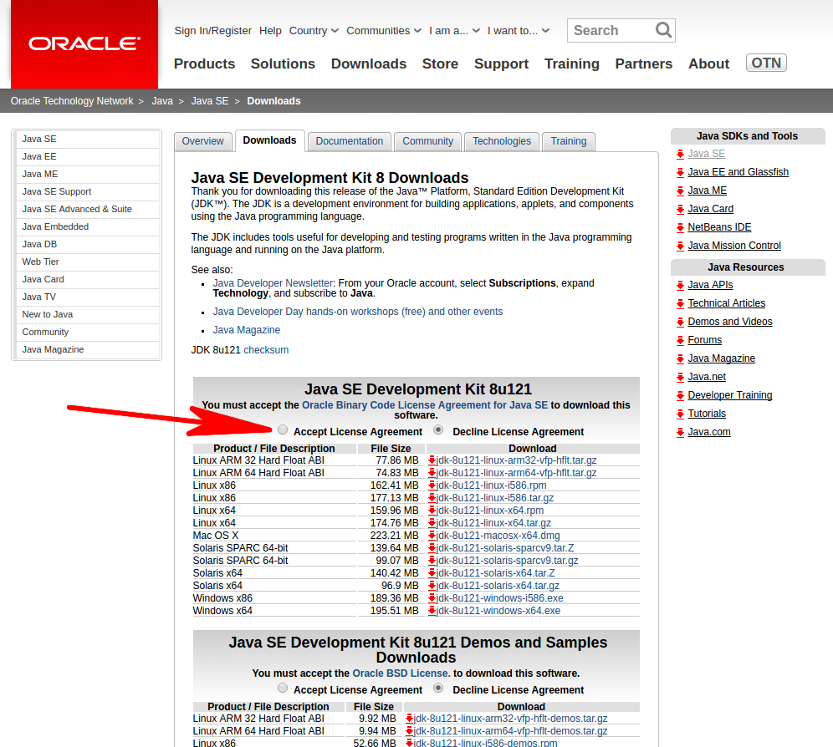Expand the Country dropdown

(314, 31)
